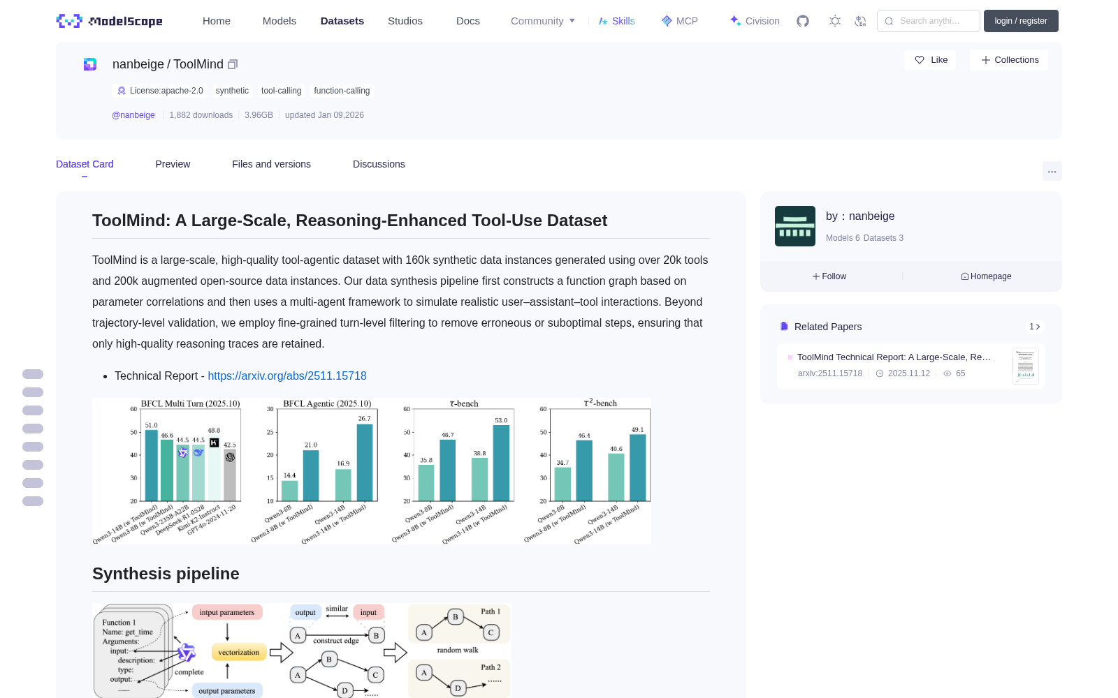Image resolution: width=1118 pixels, height=698 pixels.
Task: Click the synthetic tag
Action: (232, 91)
